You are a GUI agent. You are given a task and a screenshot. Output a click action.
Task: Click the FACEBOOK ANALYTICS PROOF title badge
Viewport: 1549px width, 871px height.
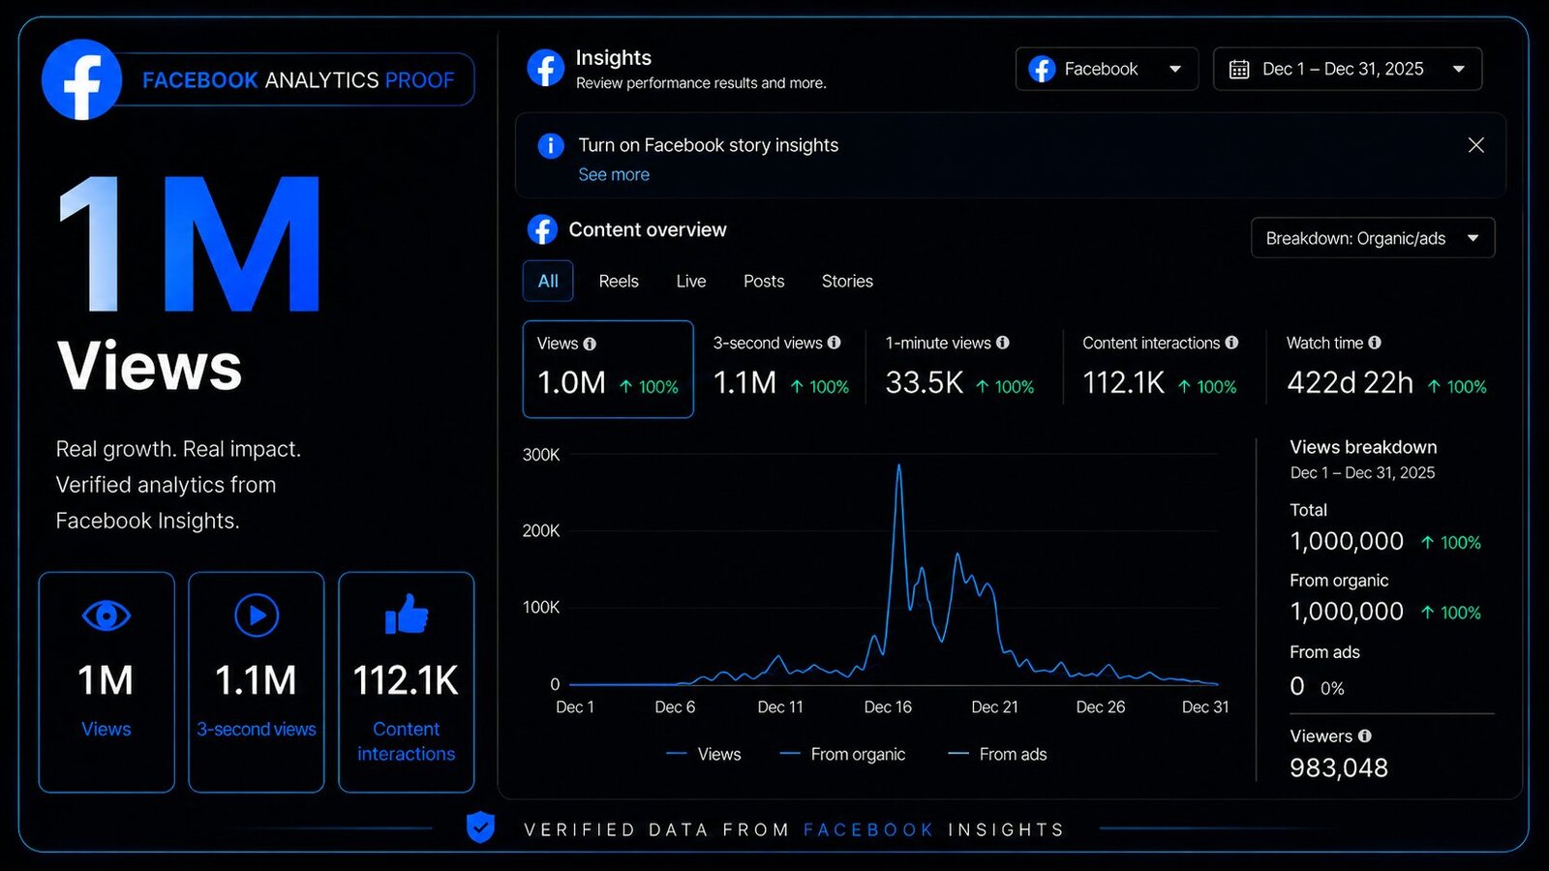pyautogui.click(x=298, y=79)
